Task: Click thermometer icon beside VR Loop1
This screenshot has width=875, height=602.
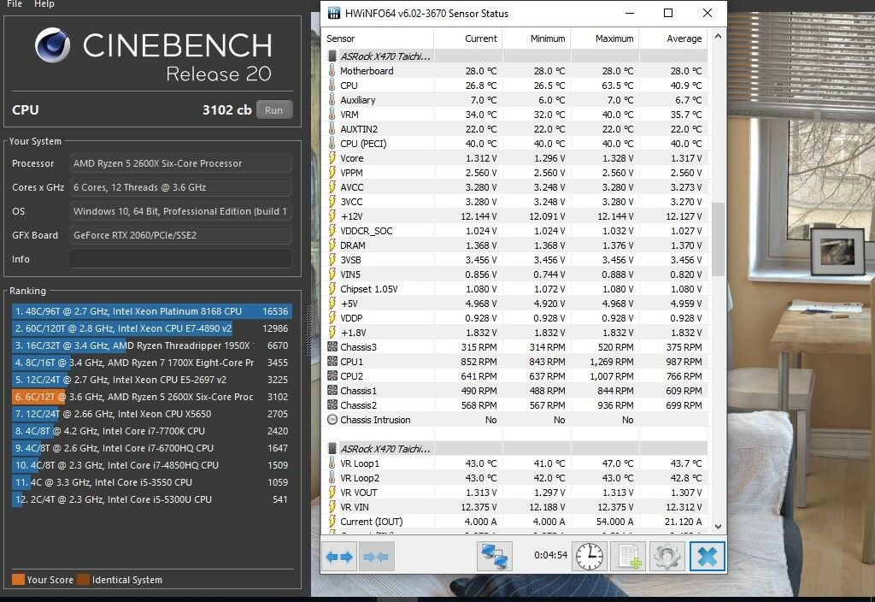Action: click(x=332, y=463)
